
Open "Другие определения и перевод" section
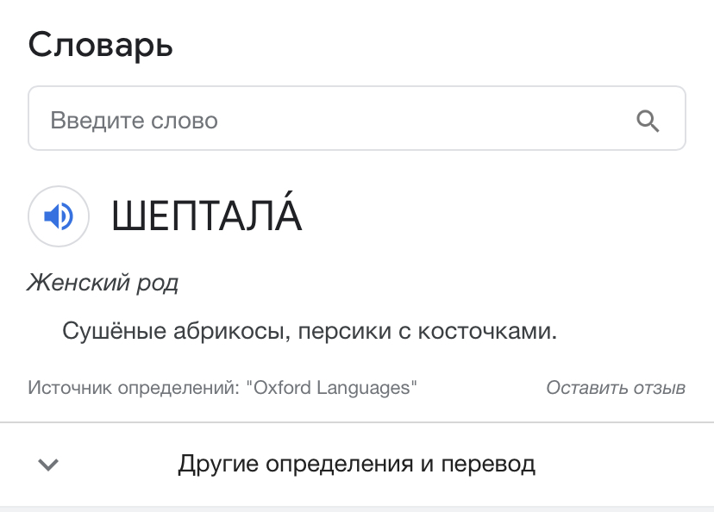tap(357, 465)
